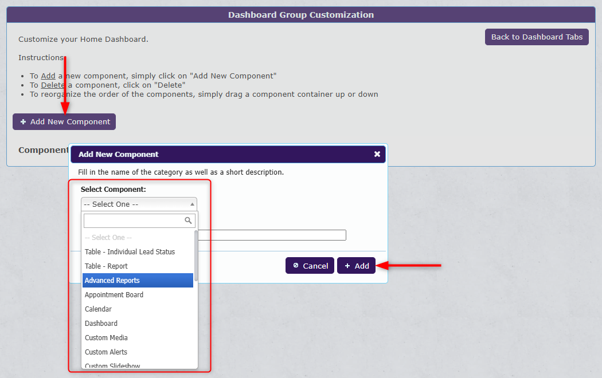Click the text field behind the dropdown
Screen dimensions: 602x378
(x=272, y=235)
